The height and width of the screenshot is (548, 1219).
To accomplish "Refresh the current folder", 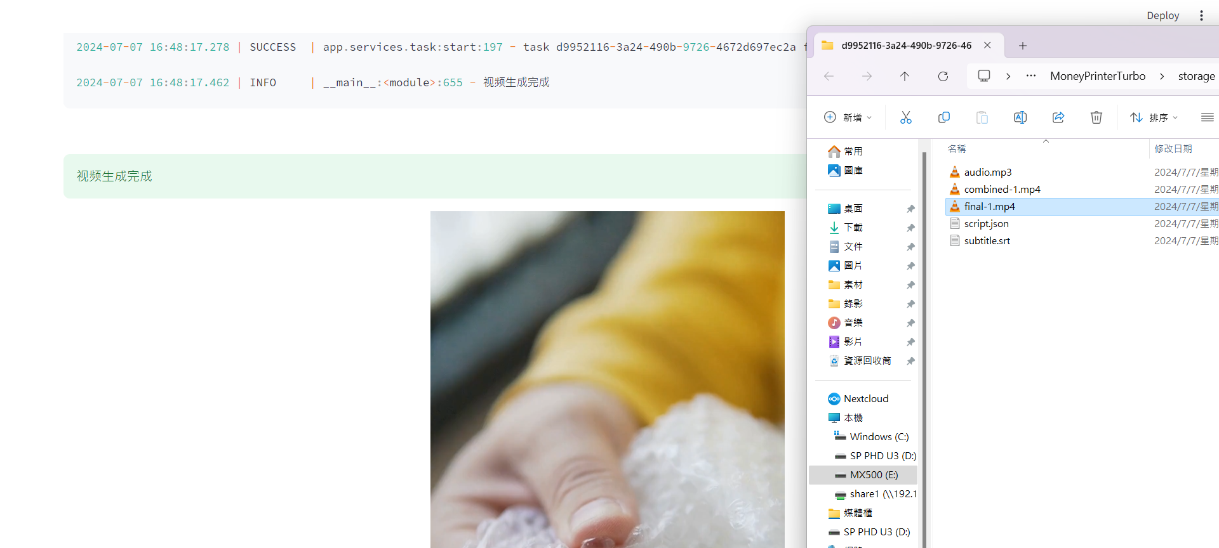I will click(943, 76).
